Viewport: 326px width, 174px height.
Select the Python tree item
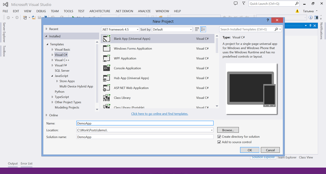pyautogui.click(x=60, y=92)
